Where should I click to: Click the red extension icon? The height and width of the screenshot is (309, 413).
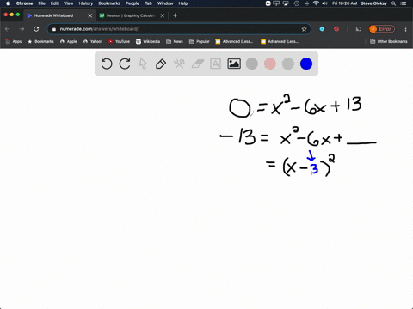[336, 29]
